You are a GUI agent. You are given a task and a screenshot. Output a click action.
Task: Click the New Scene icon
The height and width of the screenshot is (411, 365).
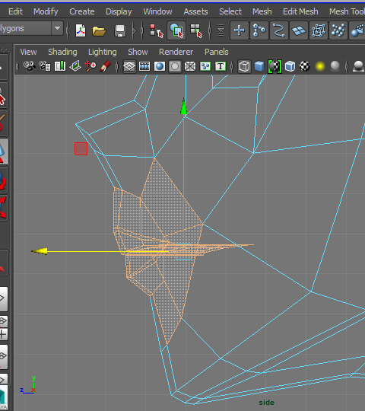81,30
